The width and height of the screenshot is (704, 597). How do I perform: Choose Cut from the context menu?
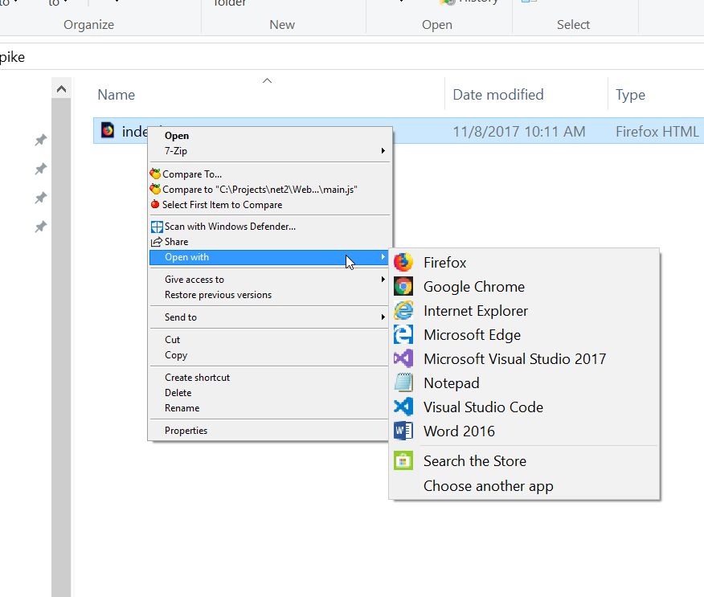tap(269, 339)
